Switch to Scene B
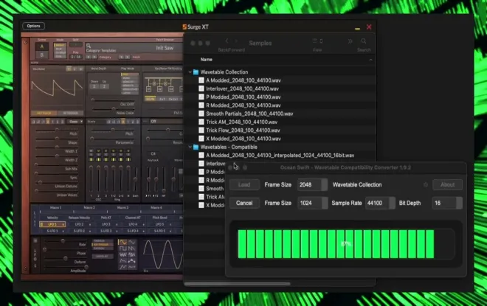 pyautogui.click(x=42, y=55)
